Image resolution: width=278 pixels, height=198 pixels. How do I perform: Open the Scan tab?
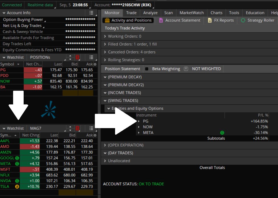pos(168,13)
